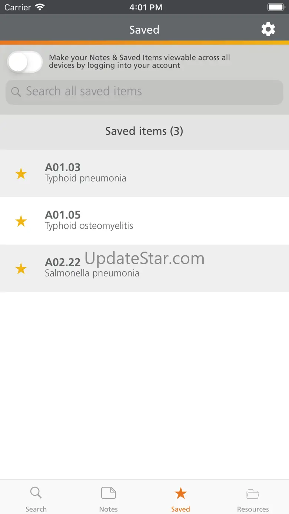Open the A01.05 Typhoid osteomyelitis entry
This screenshot has width=289, height=514.
144,221
